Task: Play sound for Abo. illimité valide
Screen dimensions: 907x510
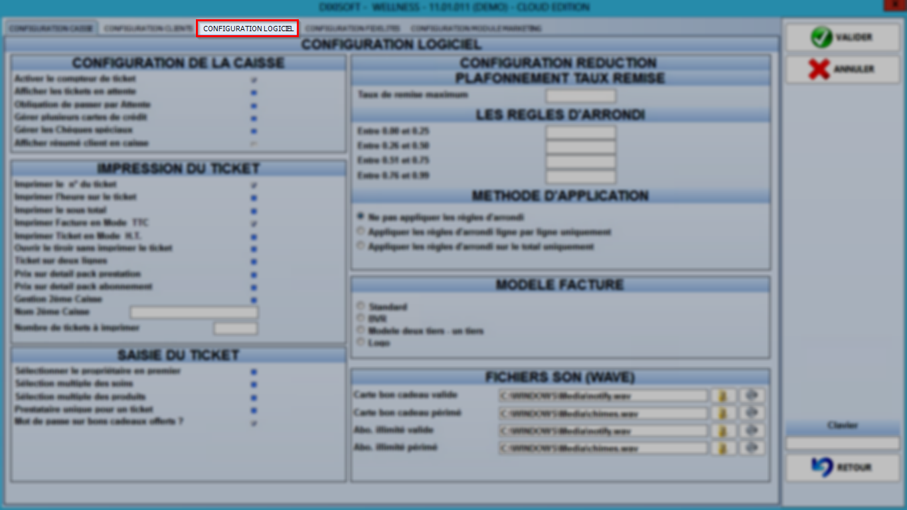Action: pyautogui.click(x=752, y=431)
